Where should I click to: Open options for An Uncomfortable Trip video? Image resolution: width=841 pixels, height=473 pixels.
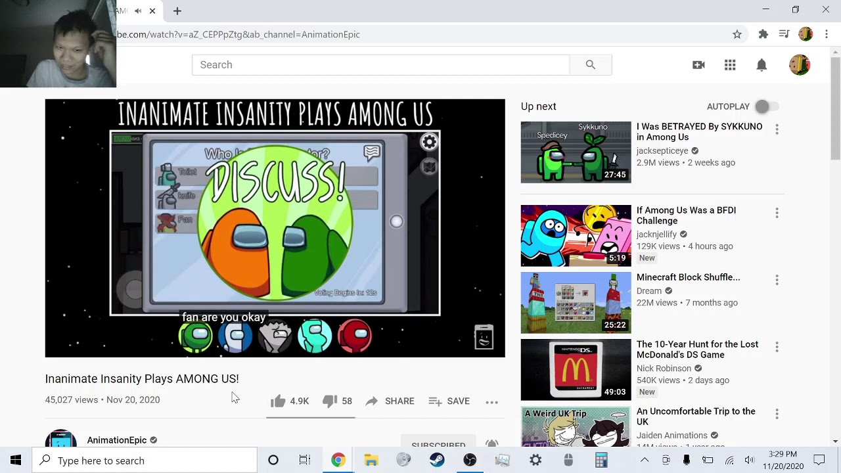pyautogui.click(x=777, y=414)
